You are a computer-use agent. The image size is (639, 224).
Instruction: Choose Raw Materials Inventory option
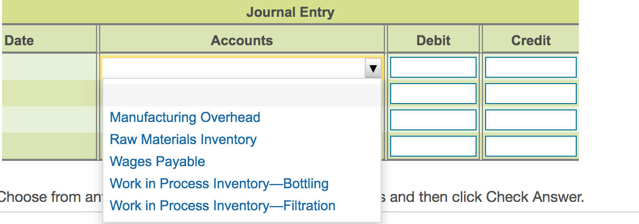pos(183,139)
